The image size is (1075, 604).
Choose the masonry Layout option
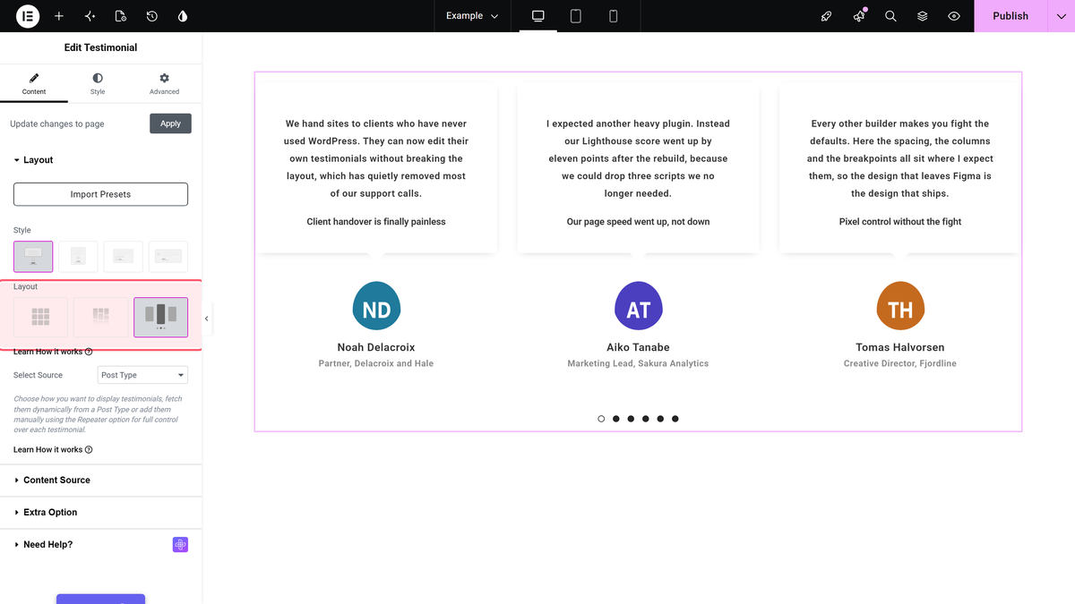tap(100, 317)
